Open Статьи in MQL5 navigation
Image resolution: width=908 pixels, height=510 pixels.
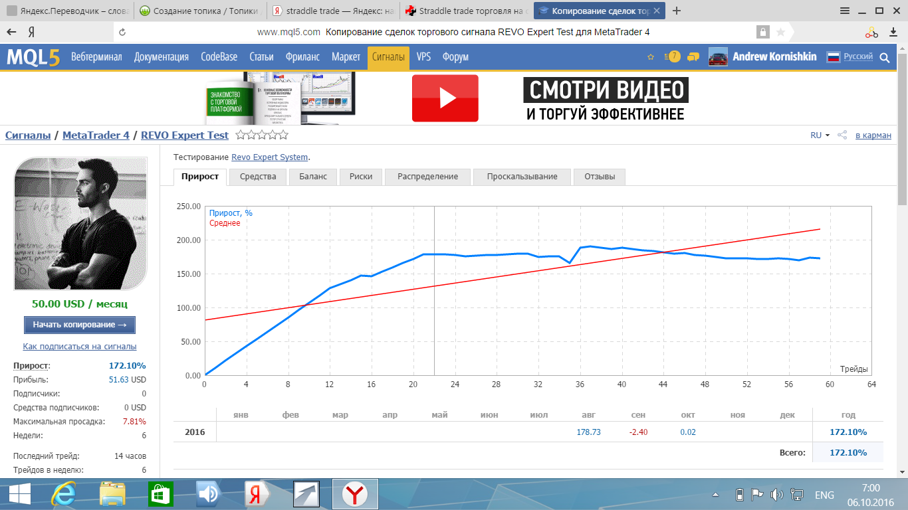(x=263, y=57)
